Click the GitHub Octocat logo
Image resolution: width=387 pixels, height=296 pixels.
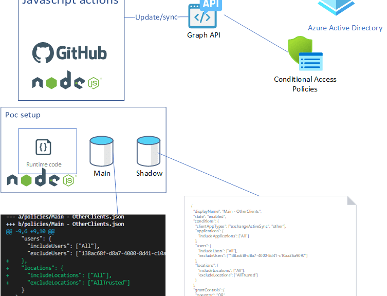click(43, 53)
